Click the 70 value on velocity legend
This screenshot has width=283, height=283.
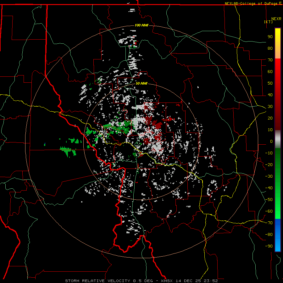[270, 60]
